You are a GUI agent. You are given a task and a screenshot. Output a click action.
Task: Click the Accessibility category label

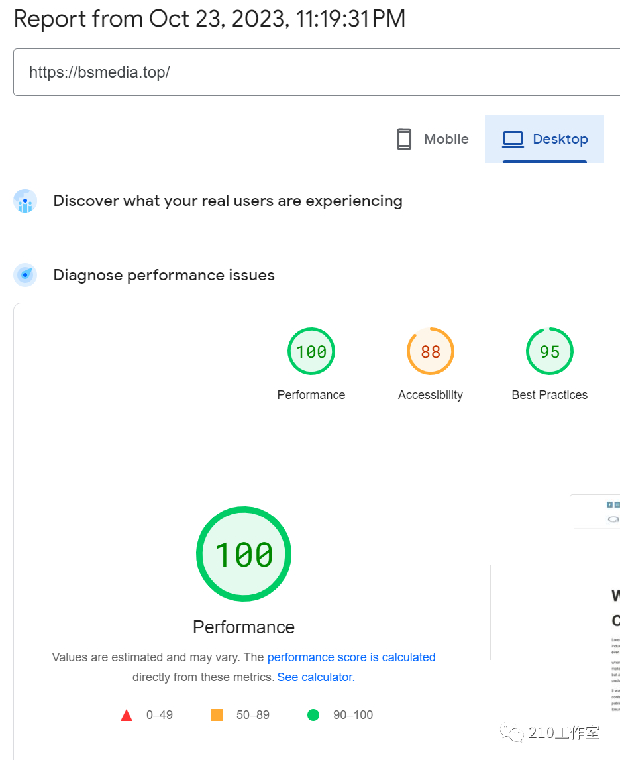tap(431, 395)
